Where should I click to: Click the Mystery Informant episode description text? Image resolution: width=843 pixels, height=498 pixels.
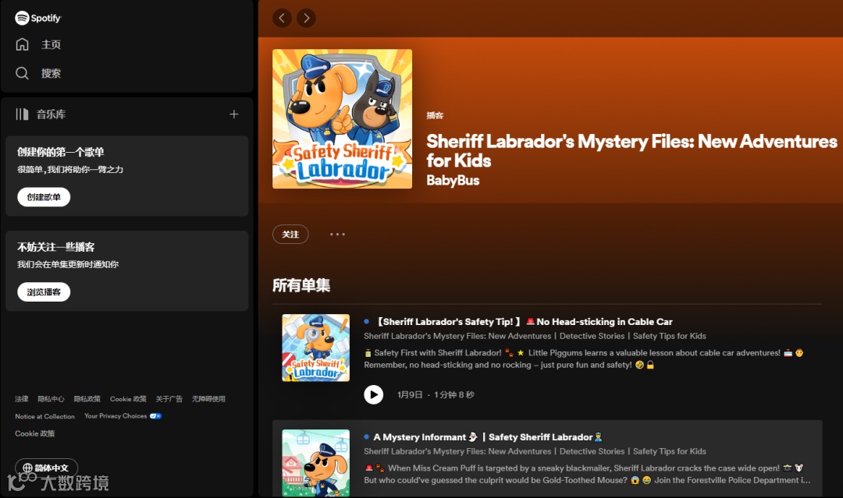coord(587,474)
